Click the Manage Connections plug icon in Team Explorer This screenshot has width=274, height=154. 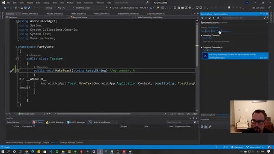213,18
